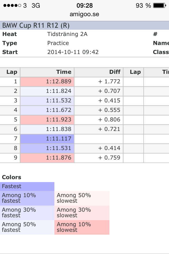Tap the Among 10% slowest swatch
This screenshot has width=169, height=254.
(x=82, y=227)
